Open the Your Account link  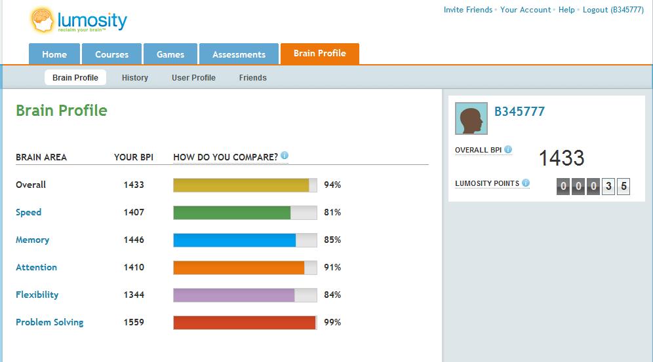pos(525,10)
